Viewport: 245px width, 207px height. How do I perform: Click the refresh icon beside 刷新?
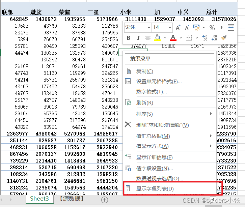pyautogui.click(x=128, y=102)
